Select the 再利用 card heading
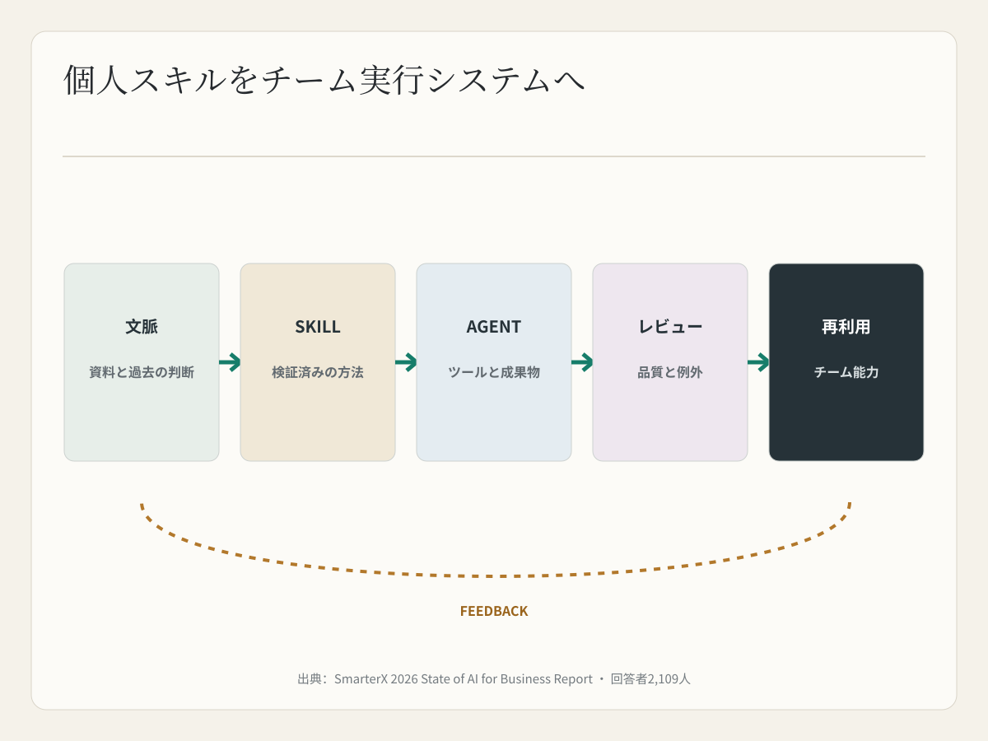Screen dimensions: 988x741 (846, 327)
